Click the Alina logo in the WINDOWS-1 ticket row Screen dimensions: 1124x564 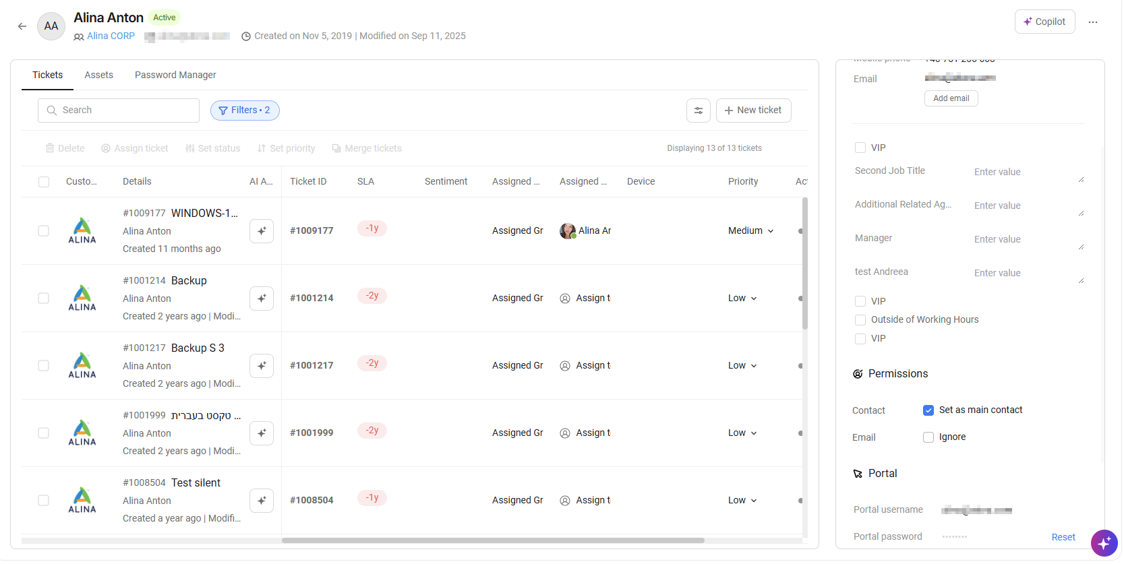(82, 230)
